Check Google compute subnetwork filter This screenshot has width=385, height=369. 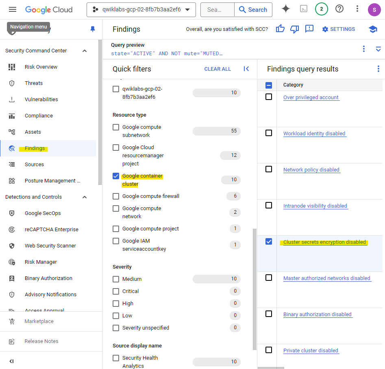(116, 127)
